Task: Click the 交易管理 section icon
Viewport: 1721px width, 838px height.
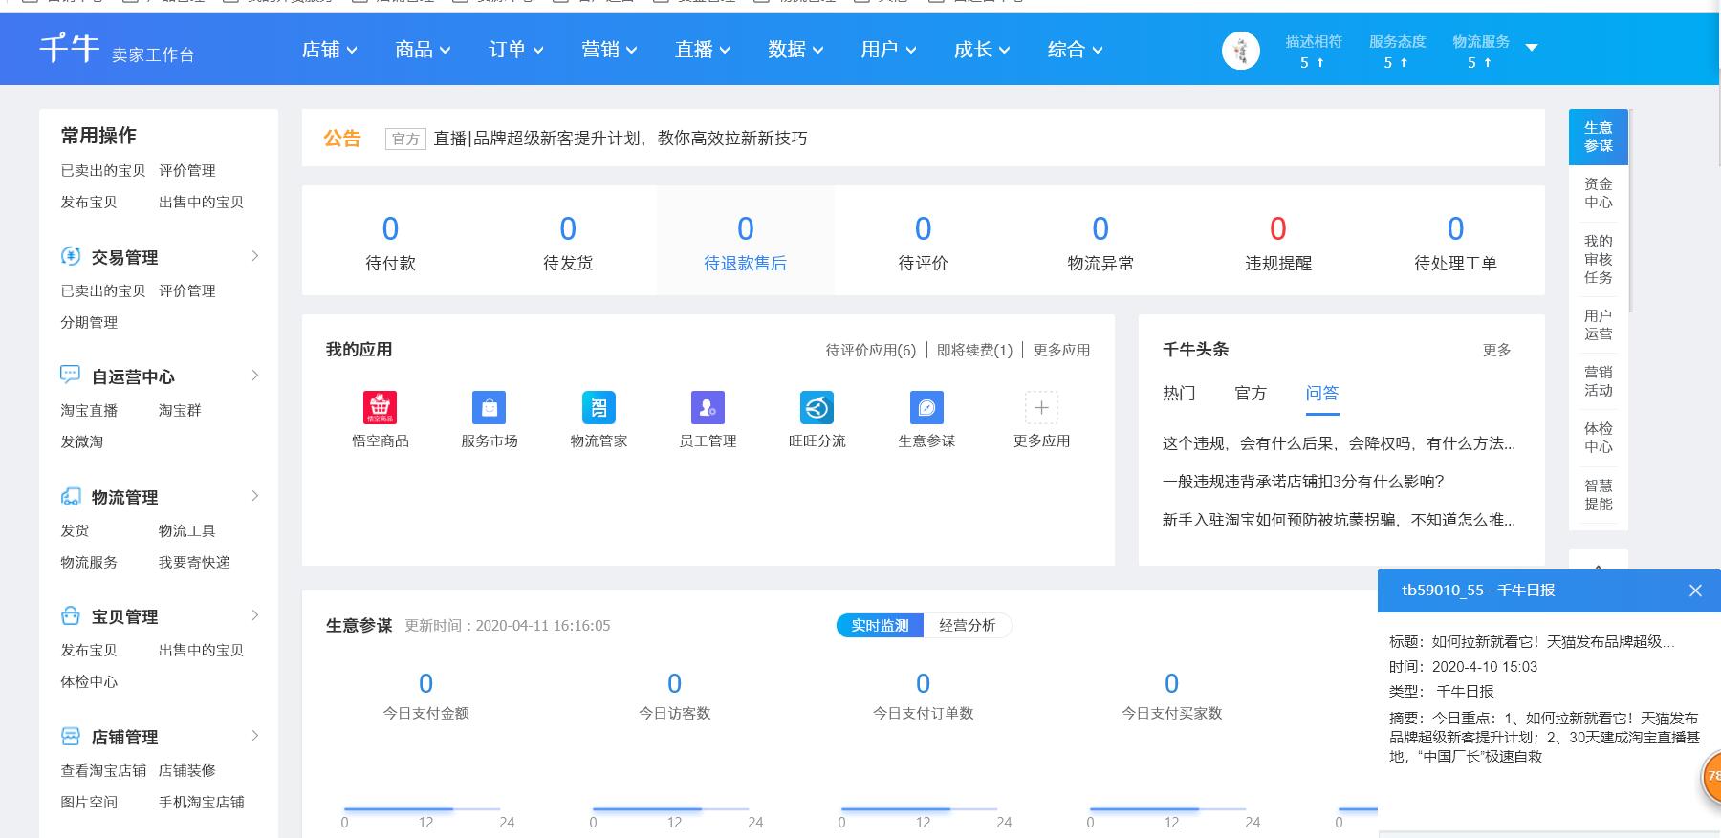Action: coord(71,256)
